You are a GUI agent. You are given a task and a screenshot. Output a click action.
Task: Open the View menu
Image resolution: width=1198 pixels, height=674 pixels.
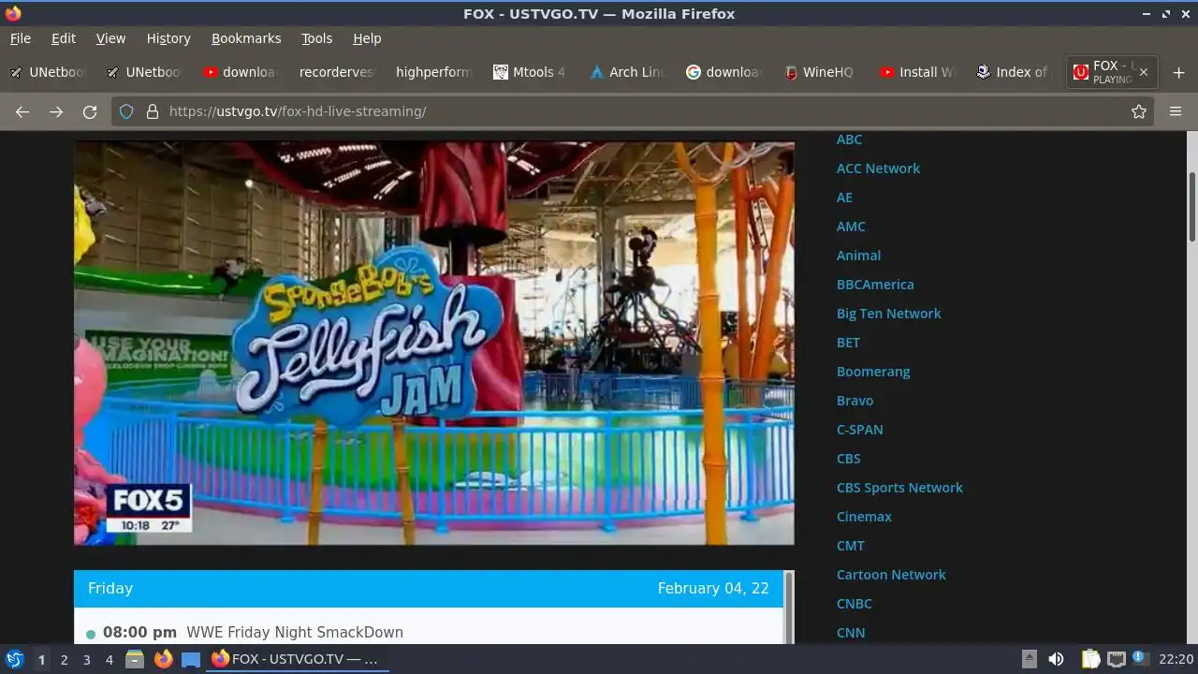pos(110,38)
